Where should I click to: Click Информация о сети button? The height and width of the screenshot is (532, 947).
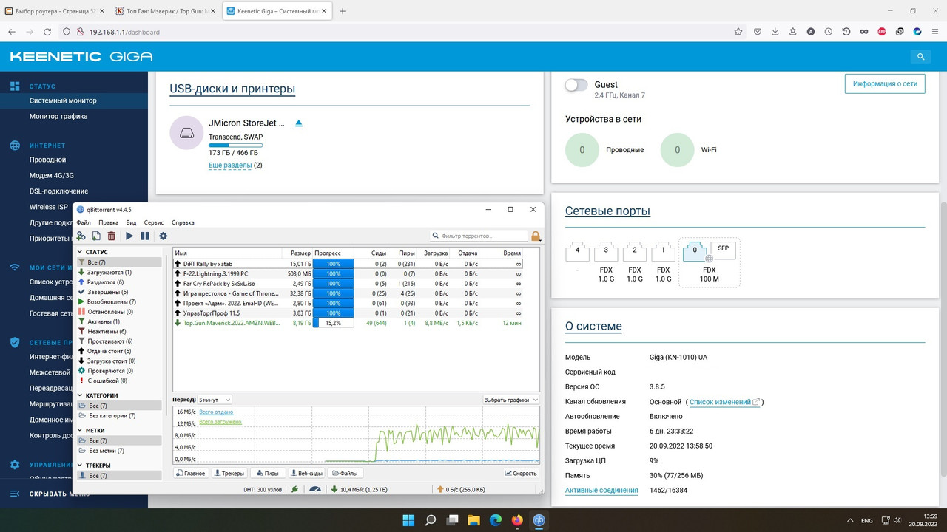click(x=885, y=84)
